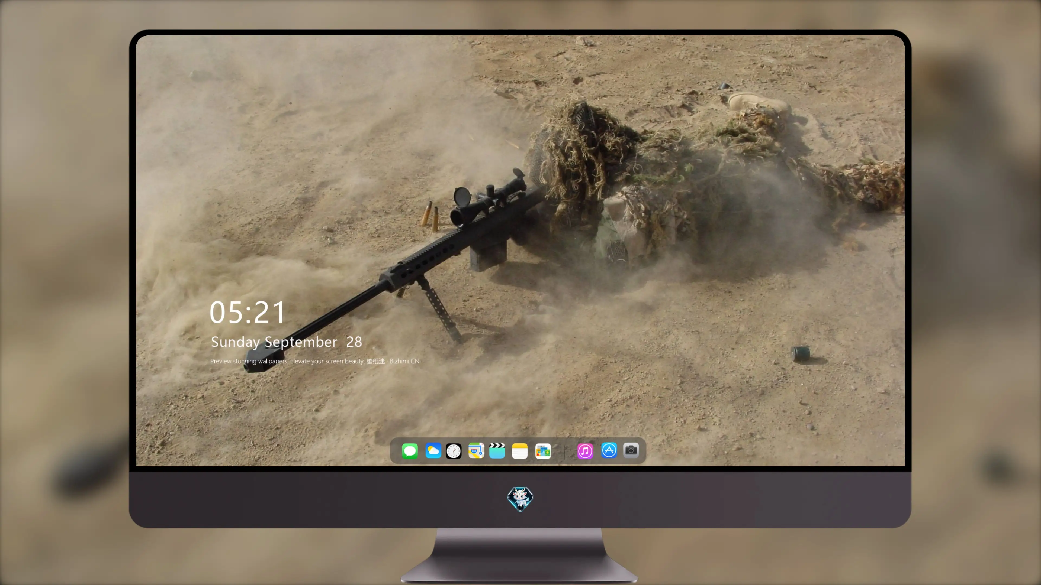
Task: Open the Maps app in the dock
Action: (x=476, y=451)
